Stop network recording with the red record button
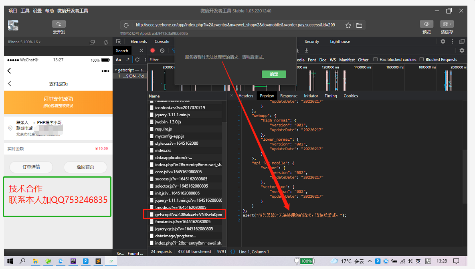 click(153, 51)
